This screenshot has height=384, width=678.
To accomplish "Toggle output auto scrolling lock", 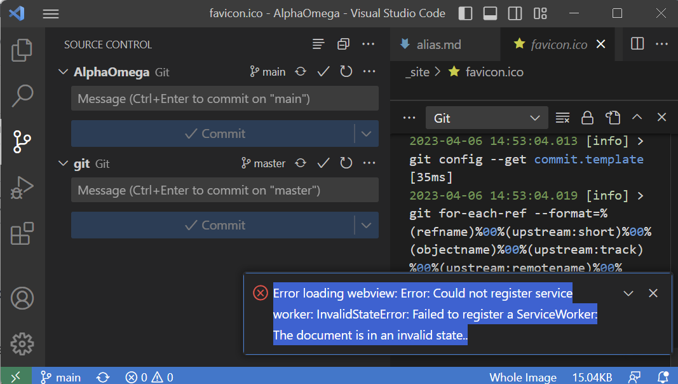I will [x=587, y=118].
